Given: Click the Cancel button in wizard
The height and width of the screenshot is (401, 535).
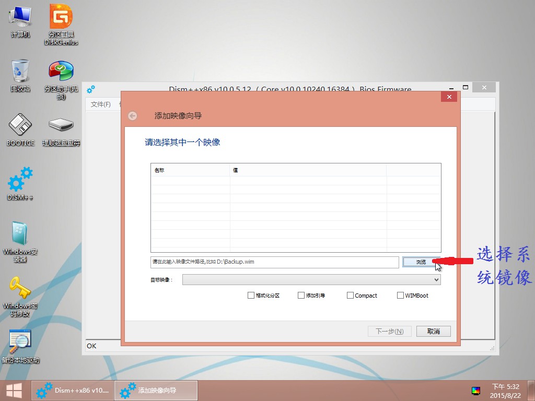Looking at the screenshot, I should click(433, 332).
